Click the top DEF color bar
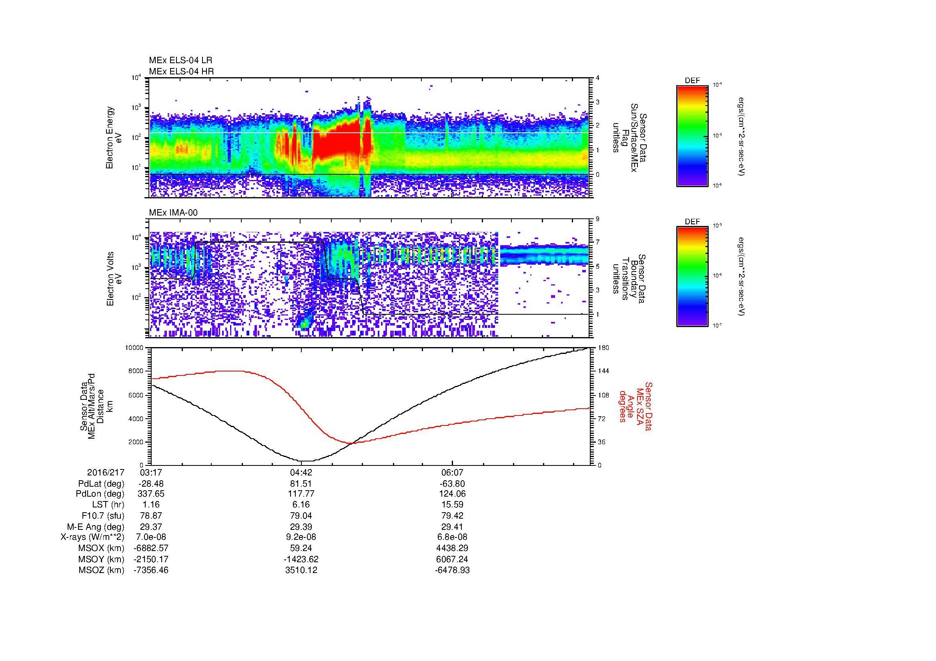The width and height of the screenshot is (936, 661). 692,136
